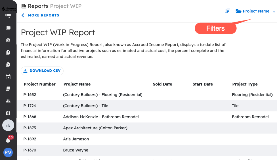This screenshot has height=160, width=277.
Task: Click the Download CSV button
Action: (42, 71)
